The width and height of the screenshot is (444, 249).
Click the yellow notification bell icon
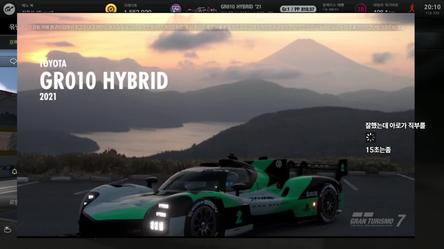tap(14, 172)
